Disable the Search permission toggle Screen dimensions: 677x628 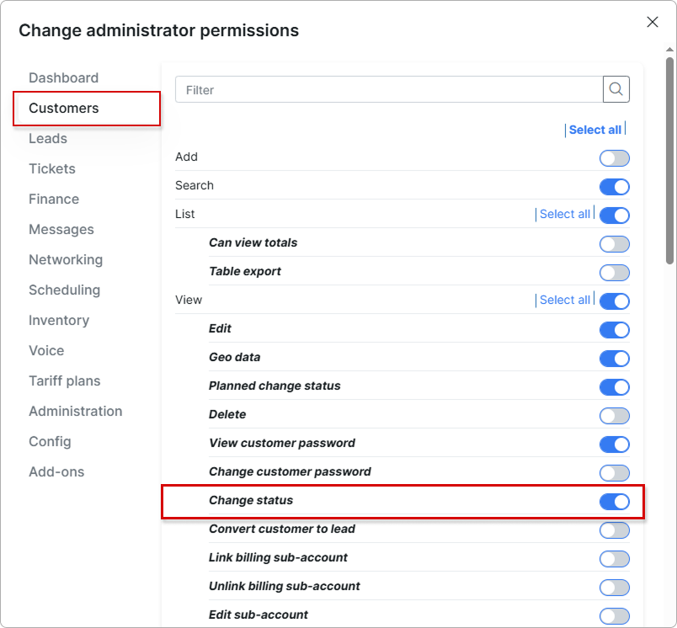click(615, 187)
